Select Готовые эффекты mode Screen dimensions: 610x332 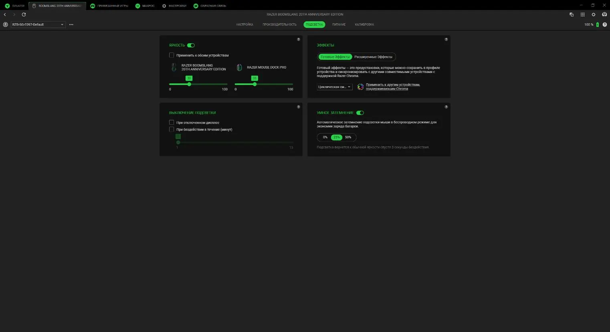335,57
